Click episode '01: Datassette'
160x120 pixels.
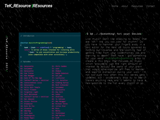(27, 66)
